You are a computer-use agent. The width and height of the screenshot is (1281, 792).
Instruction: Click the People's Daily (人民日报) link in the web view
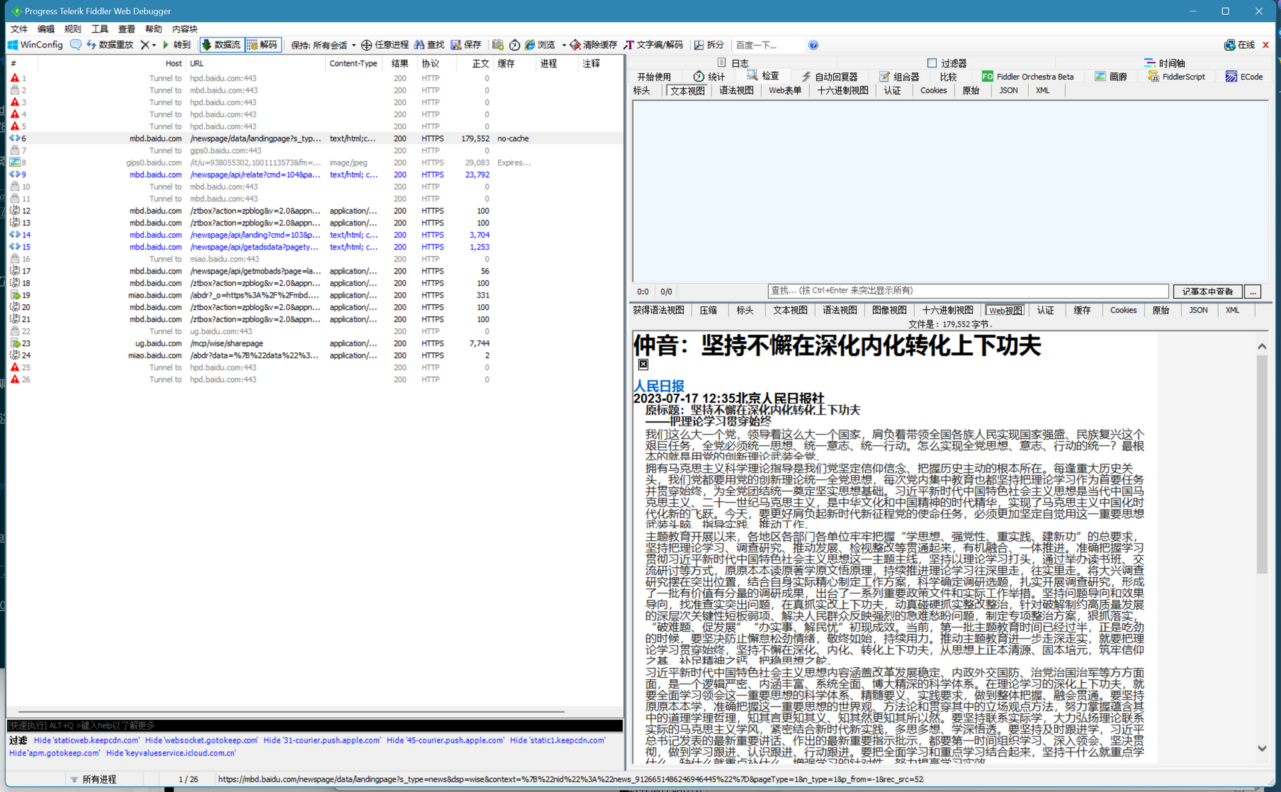click(659, 386)
